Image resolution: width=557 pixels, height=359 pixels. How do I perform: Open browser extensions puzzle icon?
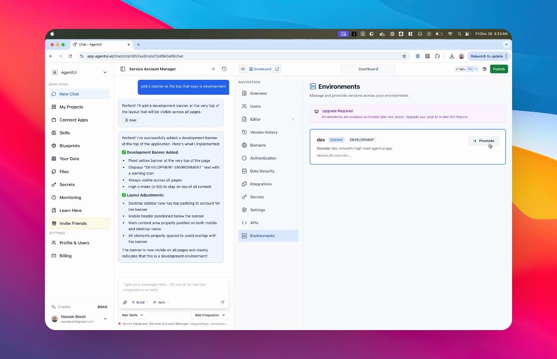point(437,56)
